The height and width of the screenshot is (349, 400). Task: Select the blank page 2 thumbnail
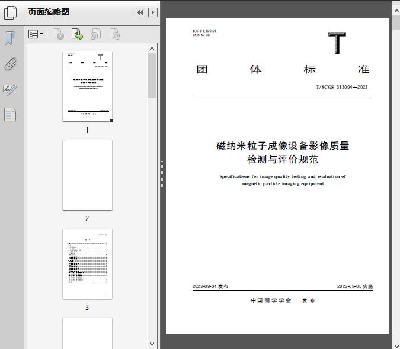click(x=87, y=174)
